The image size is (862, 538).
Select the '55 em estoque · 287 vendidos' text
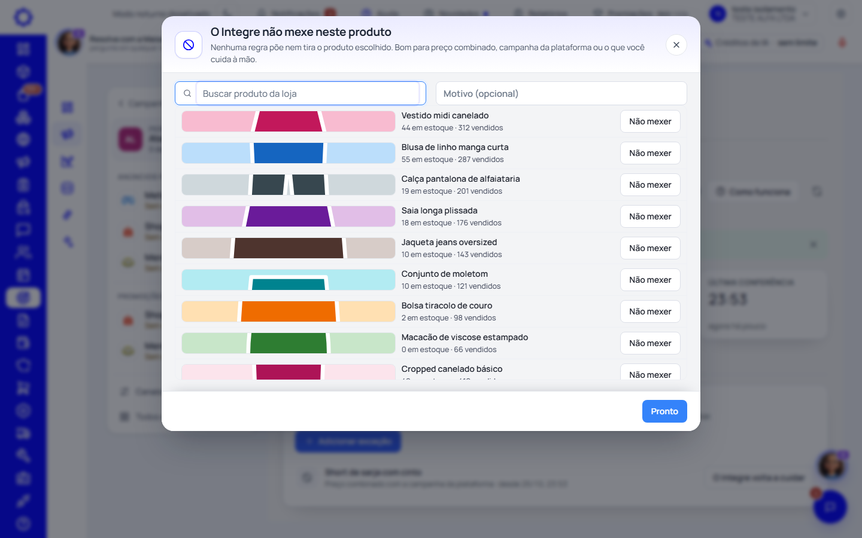[x=453, y=160]
